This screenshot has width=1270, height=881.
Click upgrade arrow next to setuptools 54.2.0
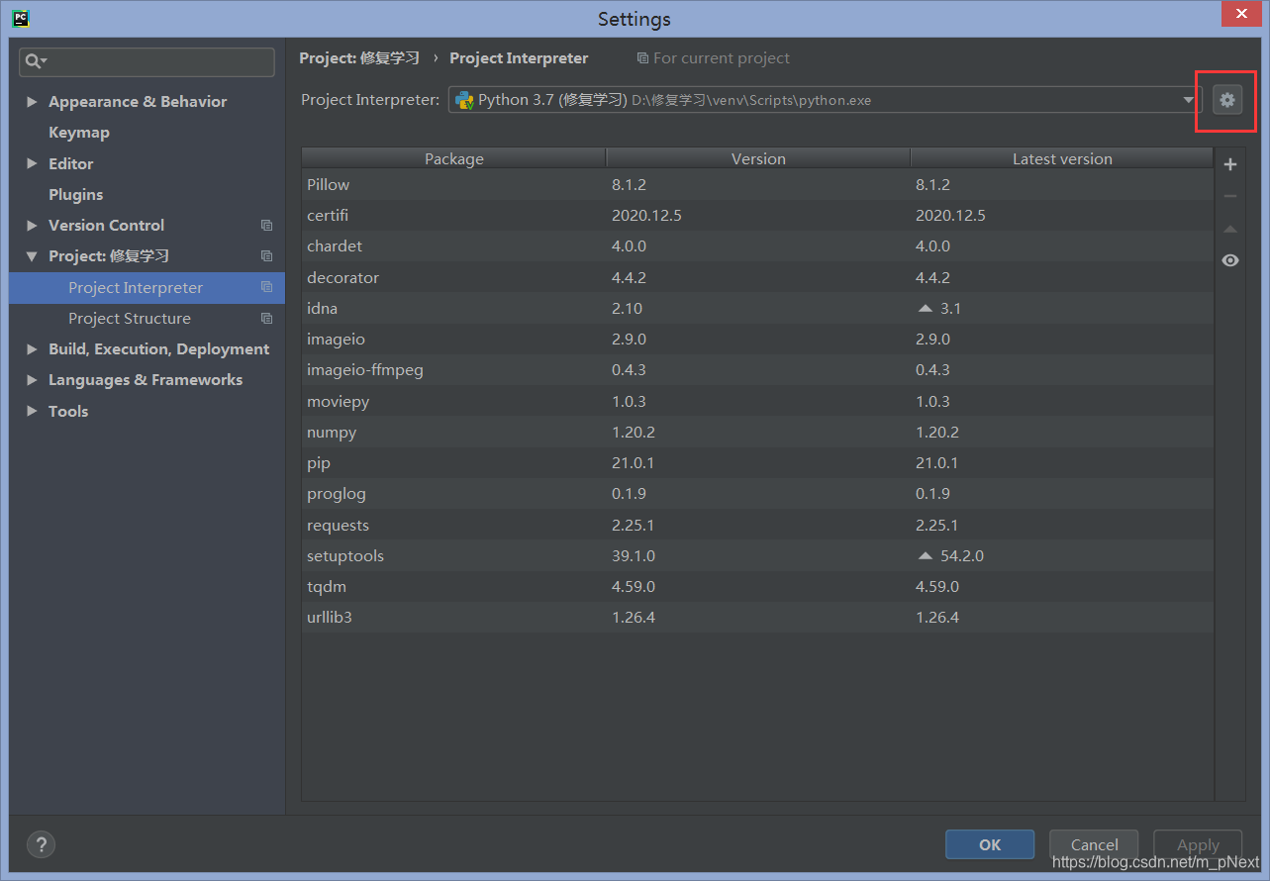coord(926,556)
